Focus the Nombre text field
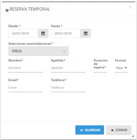 click(x=26, y=68)
